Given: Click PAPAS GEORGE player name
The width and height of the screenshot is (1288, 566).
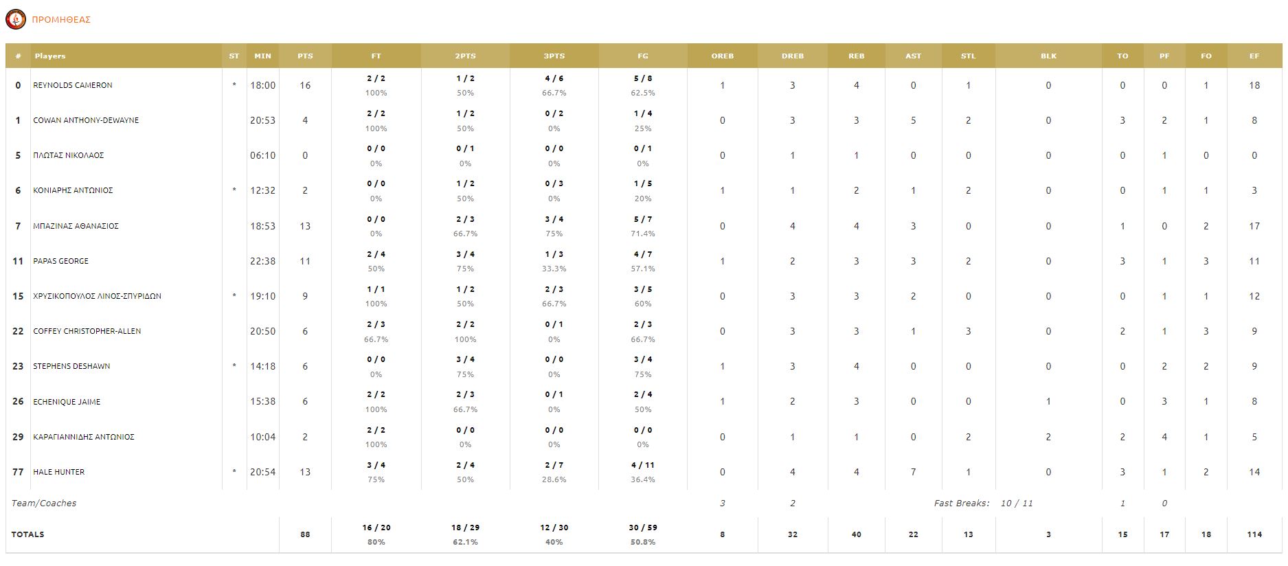Looking at the screenshot, I should (x=60, y=261).
